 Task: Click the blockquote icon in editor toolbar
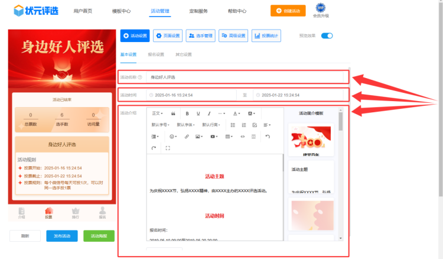173,113
